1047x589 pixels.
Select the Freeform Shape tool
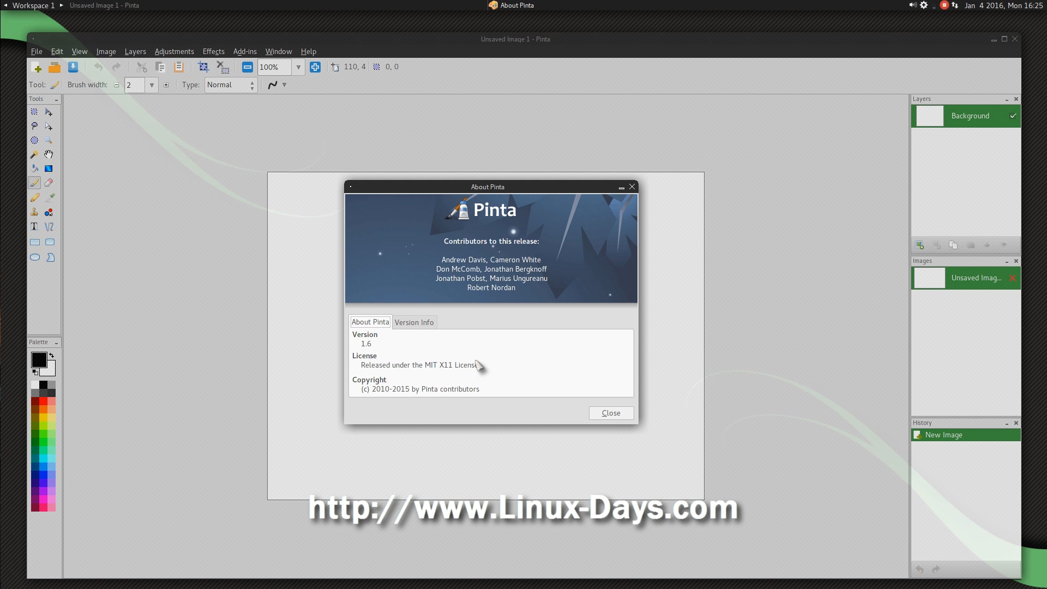(50, 257)
